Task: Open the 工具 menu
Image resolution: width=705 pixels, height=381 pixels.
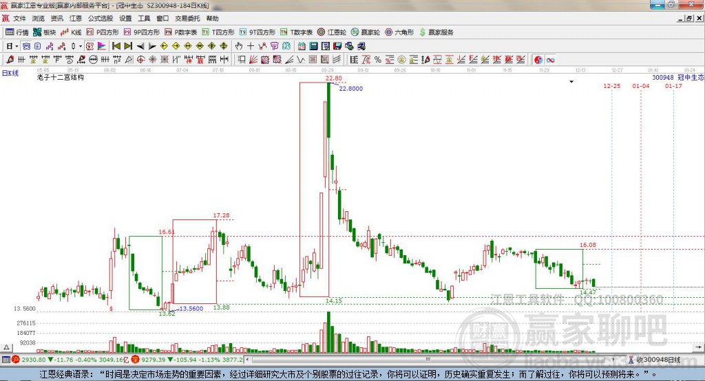Action: (144, 19)
